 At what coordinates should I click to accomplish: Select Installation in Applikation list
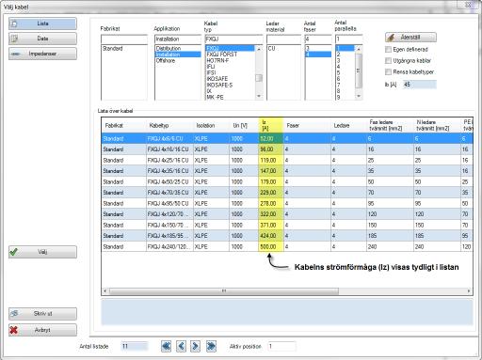[178, 55]
